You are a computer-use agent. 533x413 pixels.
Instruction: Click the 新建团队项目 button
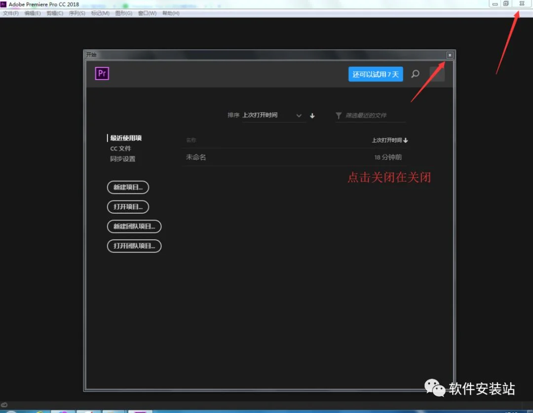pyautogui.click(x=134, y=226)
